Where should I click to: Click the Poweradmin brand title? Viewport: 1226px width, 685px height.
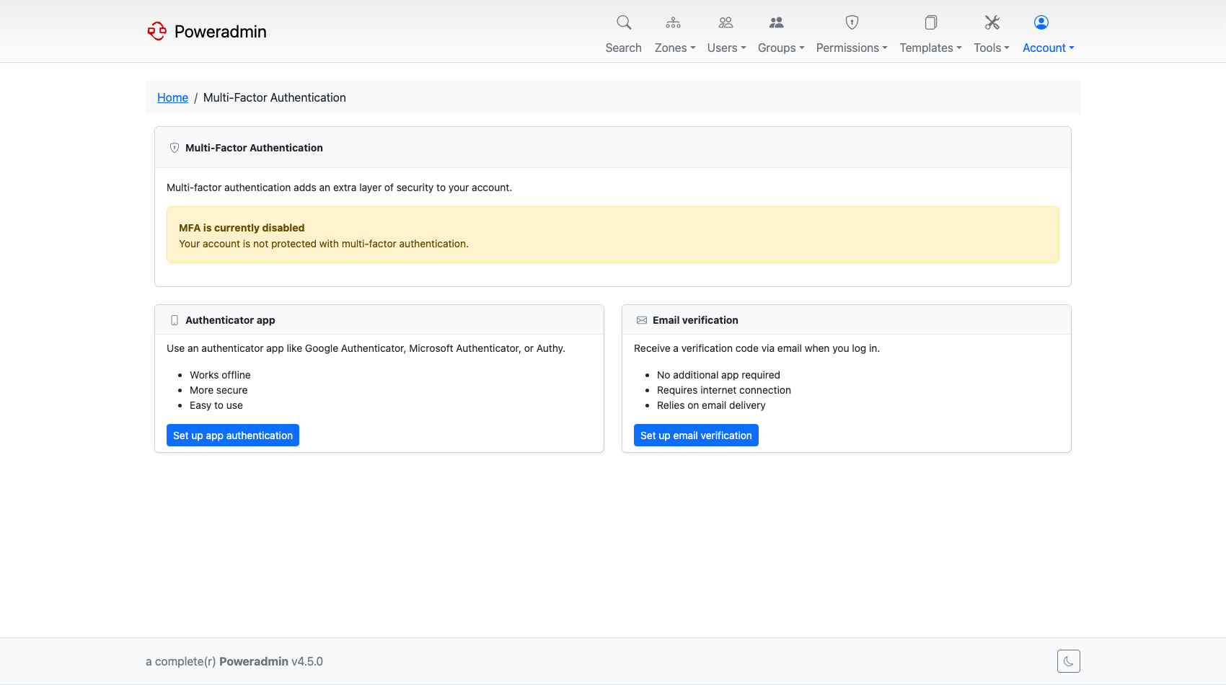221,32
